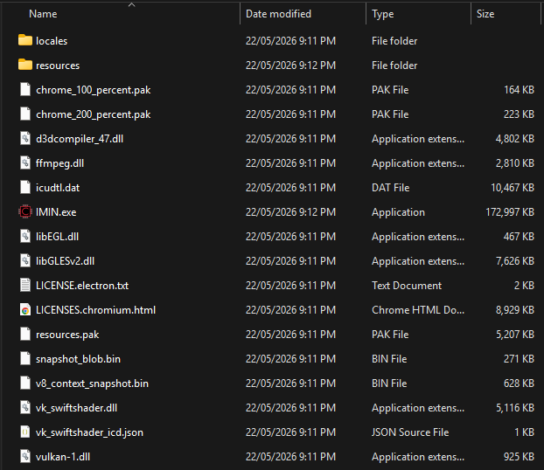Click the 628 KB size value
This screenshot has width=544, height=470.
pos(519,384)
